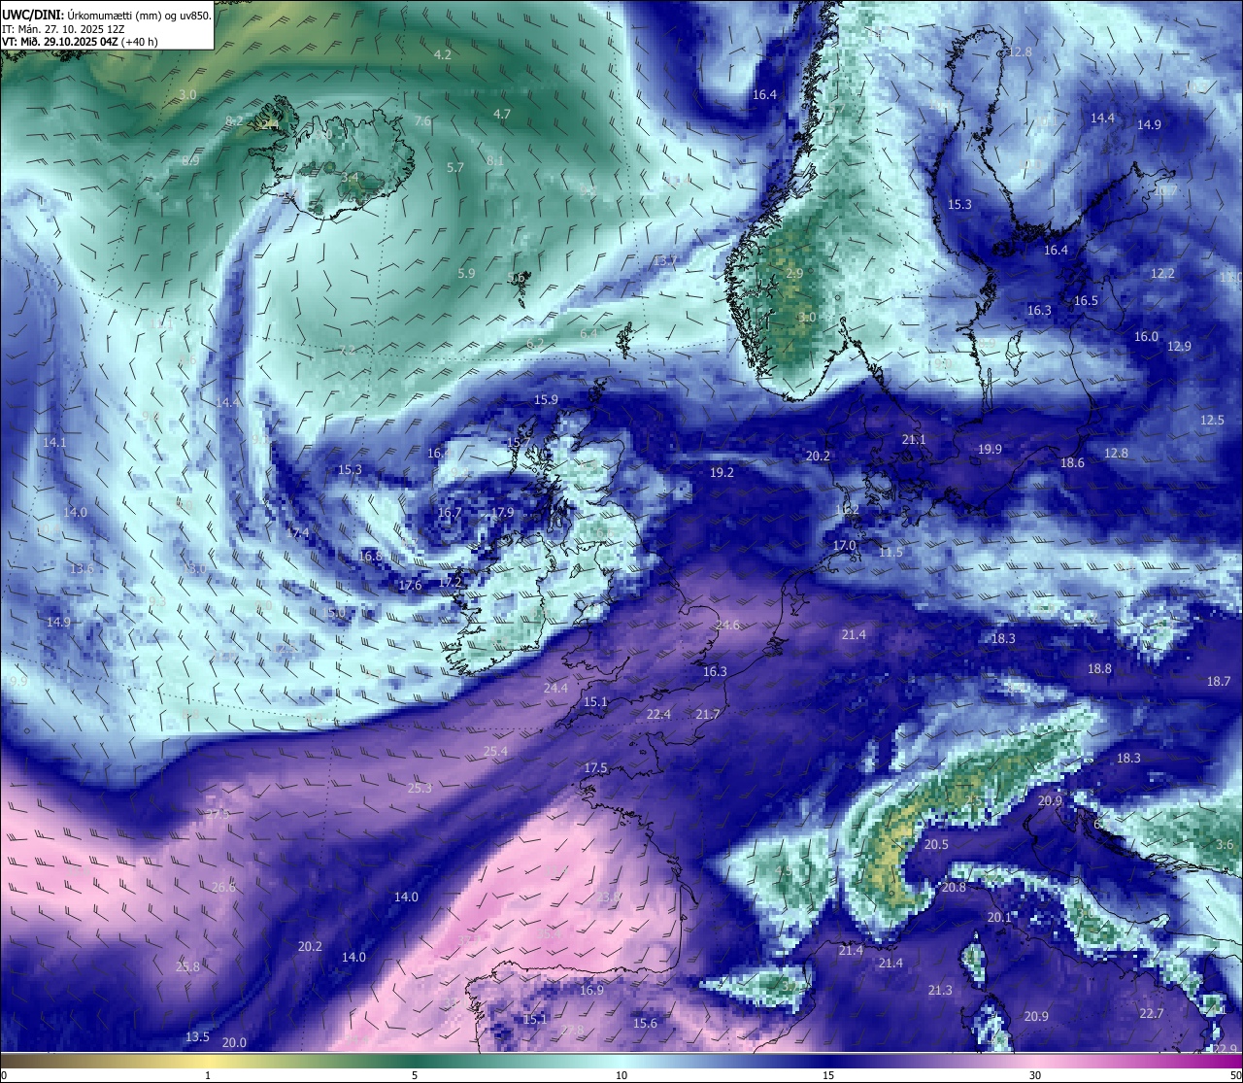
Task: Click the '7.6' value near Iceland
Action: click(422, 121)
